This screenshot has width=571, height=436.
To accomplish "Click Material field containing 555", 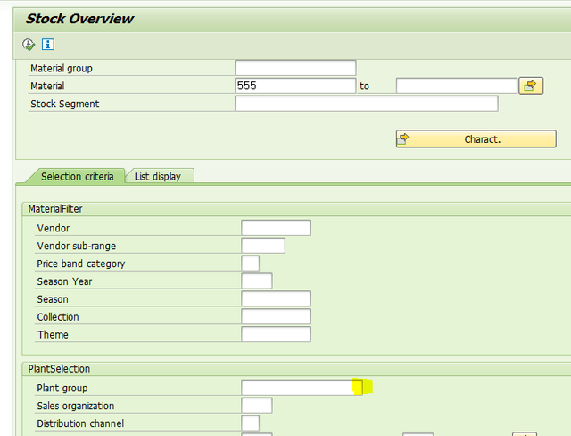I will coord(295,86).
